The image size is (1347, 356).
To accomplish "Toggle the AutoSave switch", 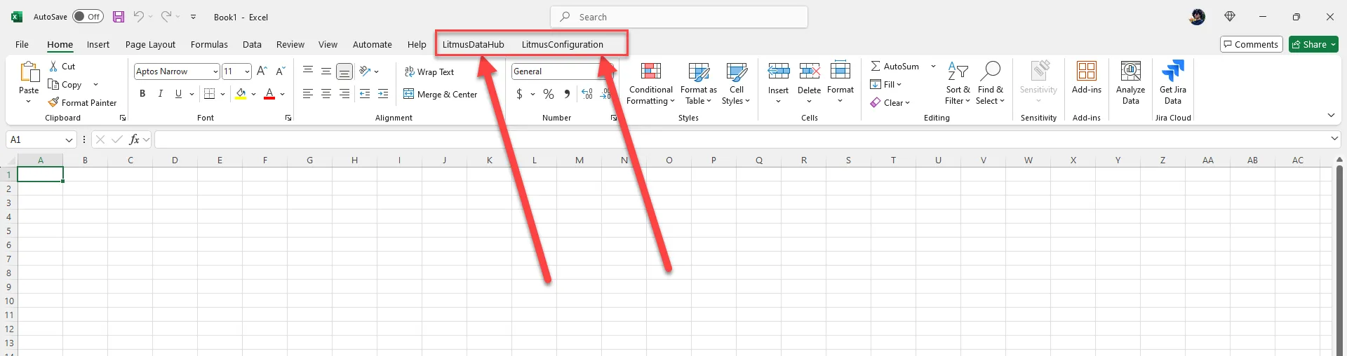I will click(88, 17).
